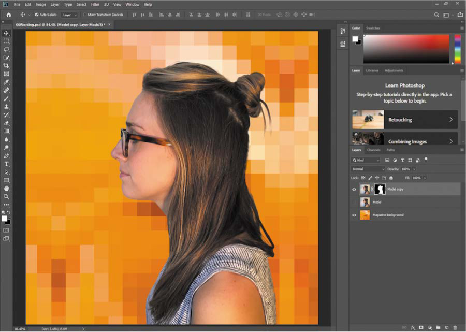The height and width of the screenshot is (332, 466).
Task: Toggle the Auto-Select checkbox
Action: coord(37,15)
